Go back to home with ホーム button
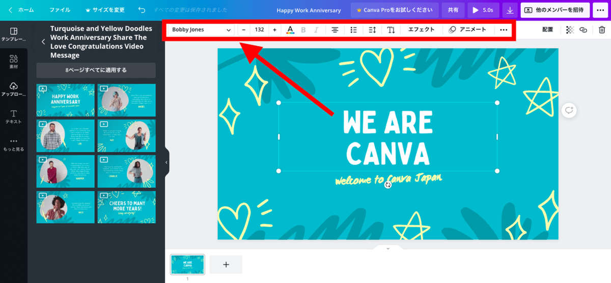The height and width of the screenshot is (283, 611). tap(21, 10)
